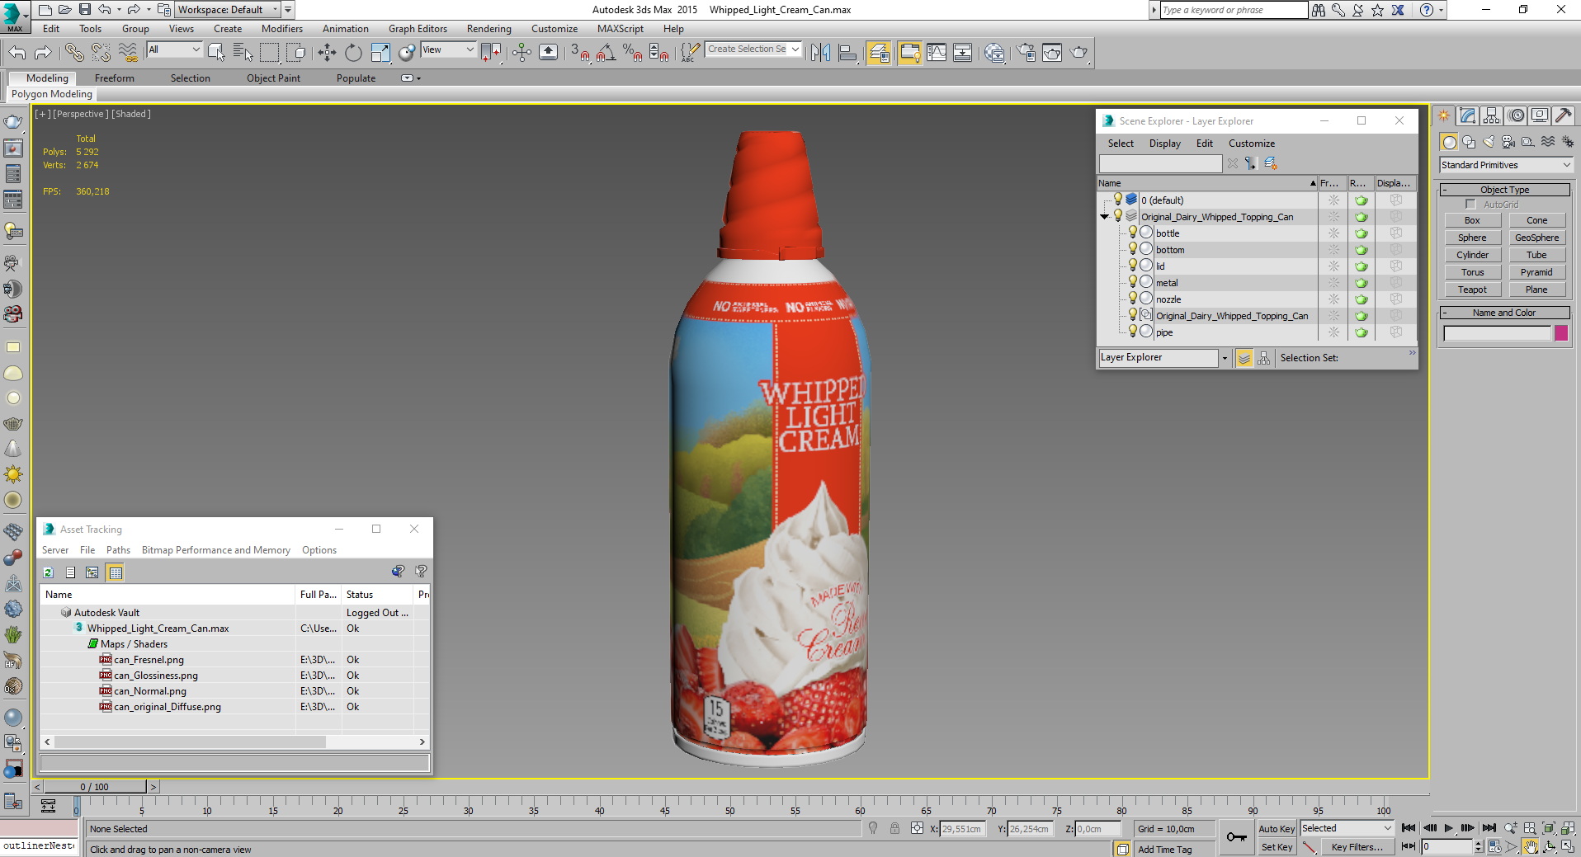Viewport: 1581px width, 857px height.
Task: Open the reference coordinate View dropdown
Action: [x=448, y=49]
